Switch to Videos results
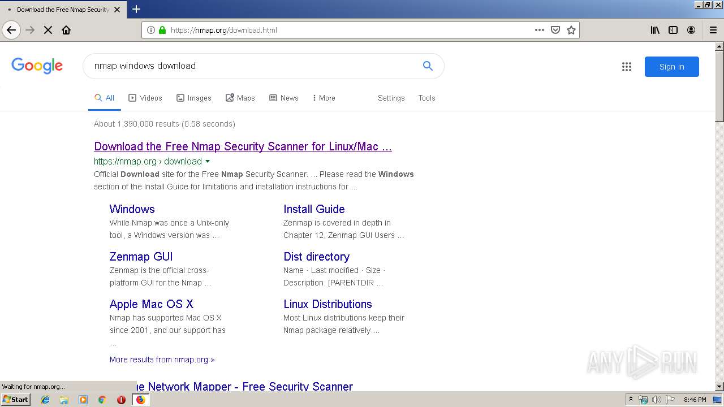Image resolution: width=724 pixels, height=407 pixels. pyautogui.click(x=145, y=98)
